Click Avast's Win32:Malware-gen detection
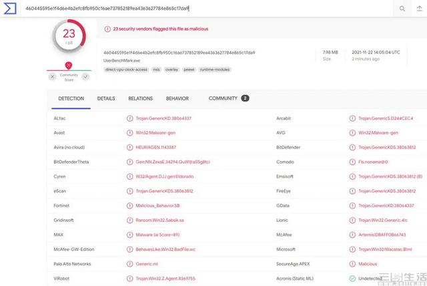The height and width of the screenshot is (286, 427). tap(155, 133)
